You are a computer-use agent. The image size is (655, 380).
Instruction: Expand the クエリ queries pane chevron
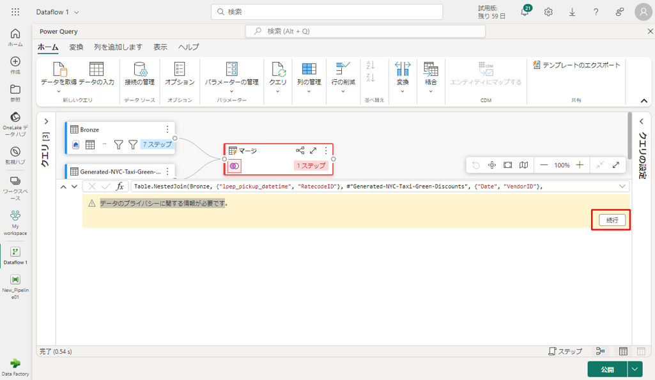46,121
